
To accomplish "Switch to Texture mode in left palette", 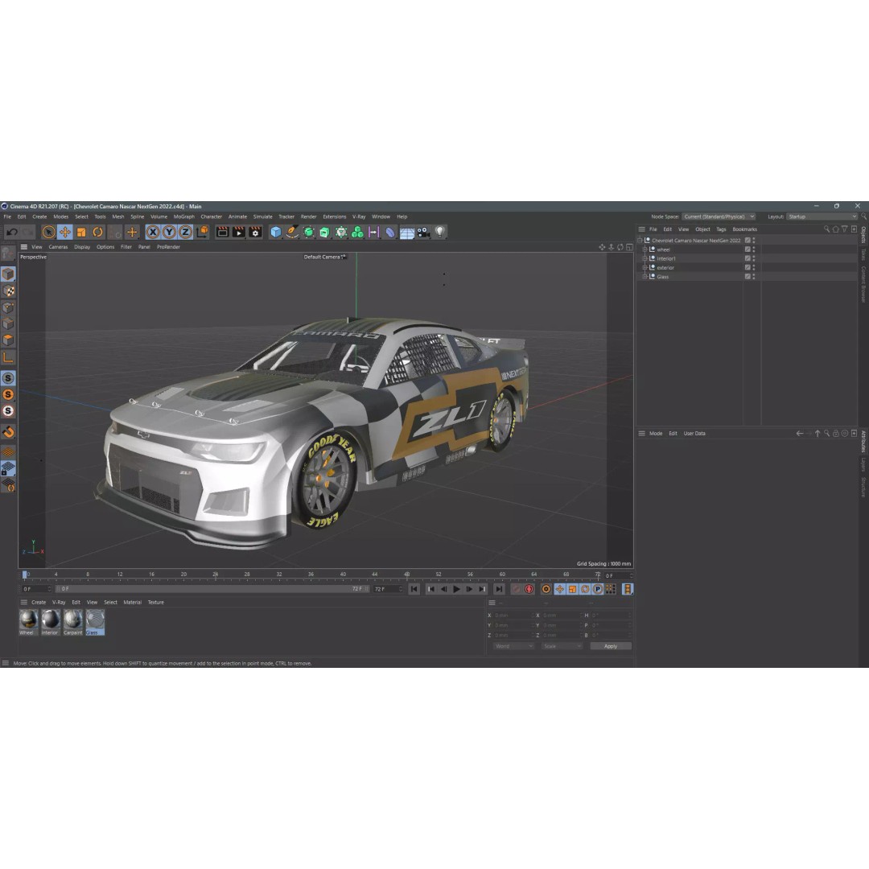I will 8,290.
